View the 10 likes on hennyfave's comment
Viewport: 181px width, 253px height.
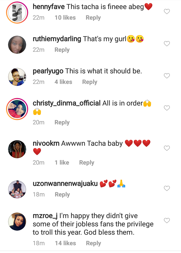65,18
